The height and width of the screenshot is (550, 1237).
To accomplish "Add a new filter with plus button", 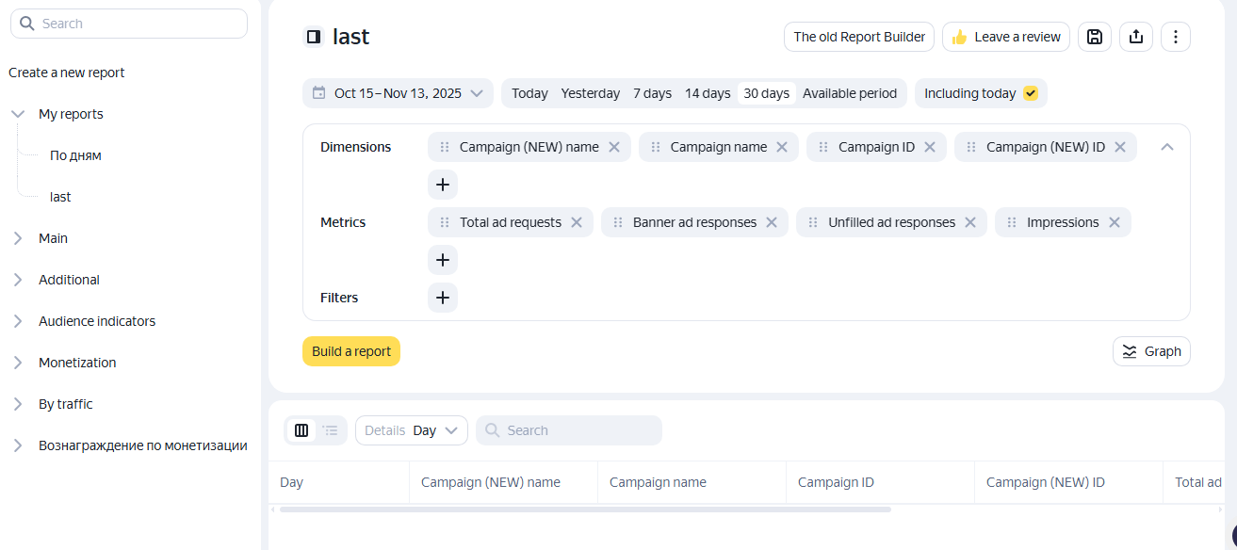I will pyautogui.click(x=443, y=298).
